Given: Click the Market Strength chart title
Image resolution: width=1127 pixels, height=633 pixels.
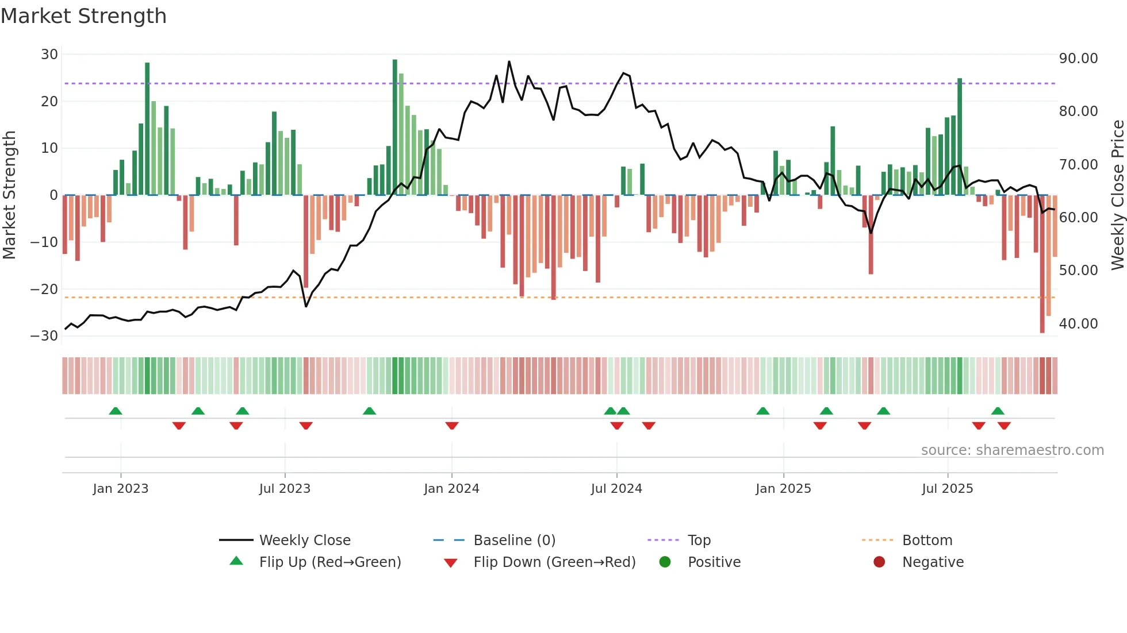Looking at the screenshot, I should (x=84, y=16).
